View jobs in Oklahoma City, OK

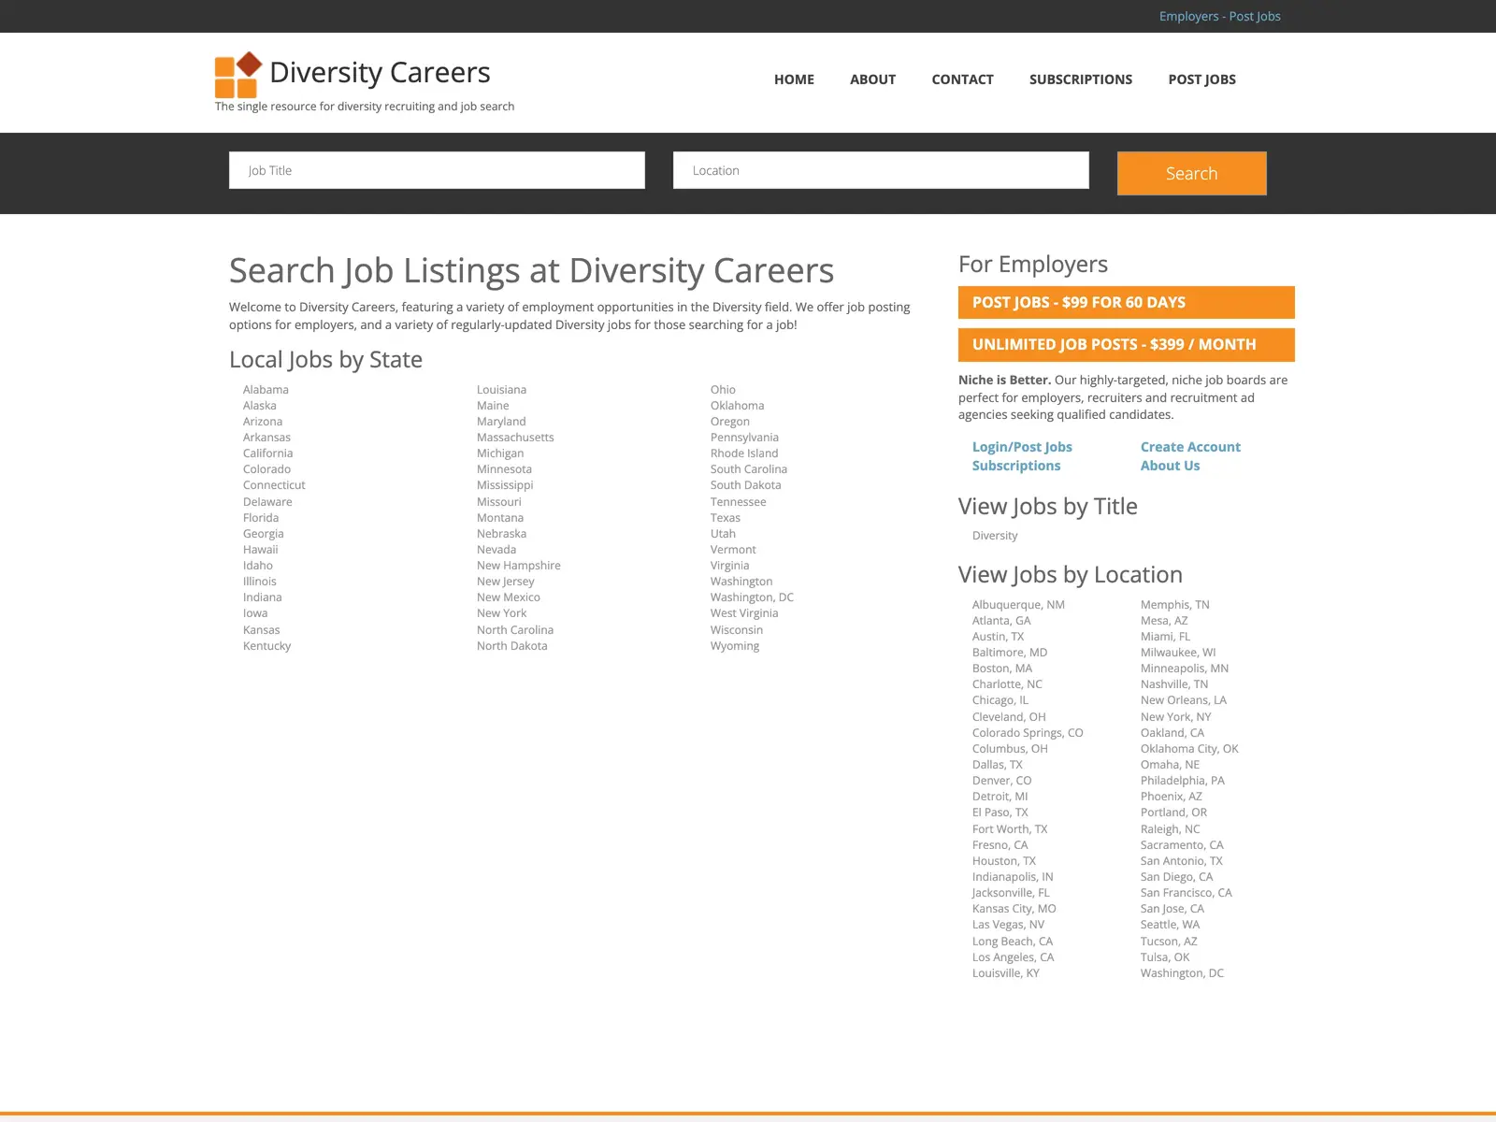1189,749
